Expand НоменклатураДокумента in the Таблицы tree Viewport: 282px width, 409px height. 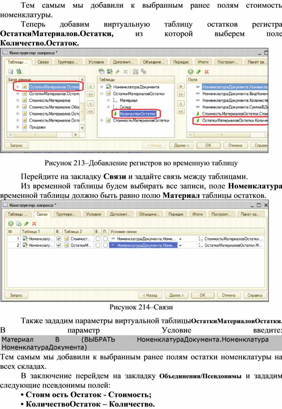(x=102, y=87)
